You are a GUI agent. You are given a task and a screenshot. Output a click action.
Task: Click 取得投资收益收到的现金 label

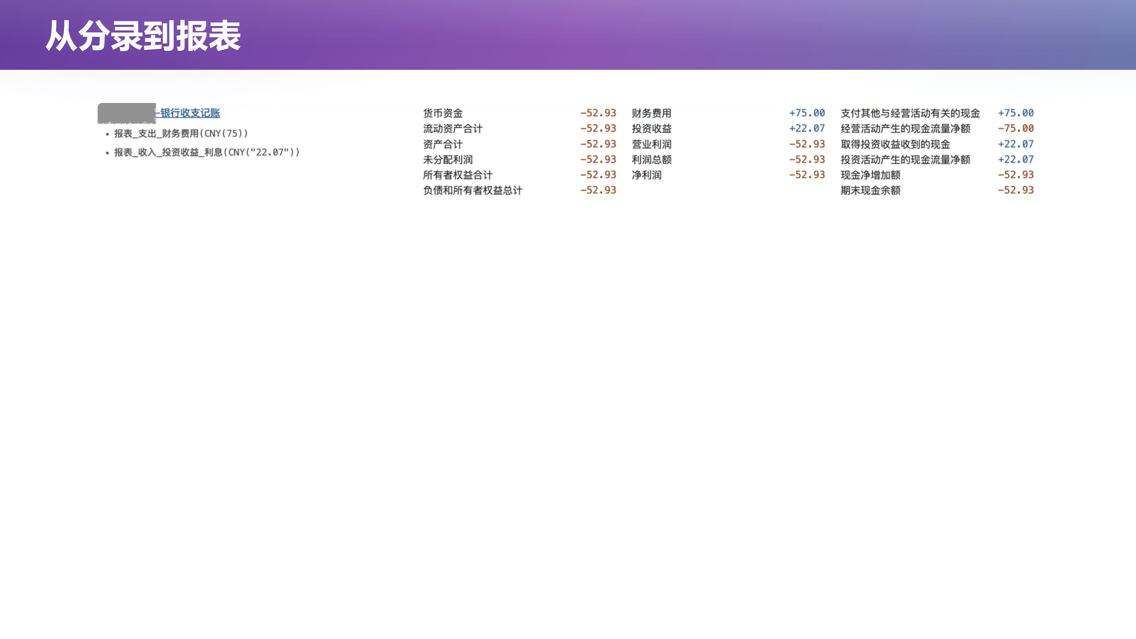[x=895, y=144]
